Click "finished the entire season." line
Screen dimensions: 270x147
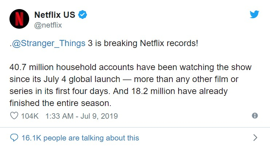(x=60, y=103)
